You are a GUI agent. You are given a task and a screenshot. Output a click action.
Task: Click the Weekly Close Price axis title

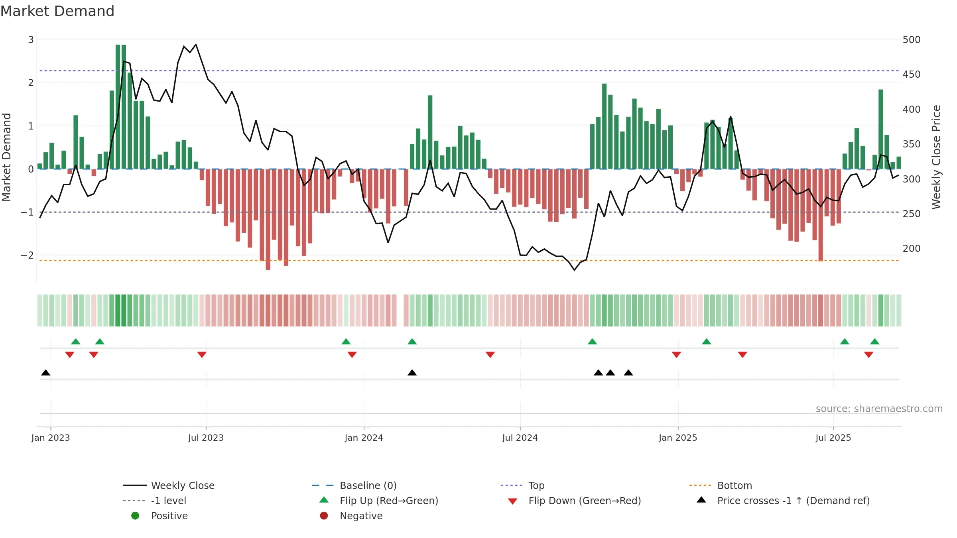(x=936, y=157)
